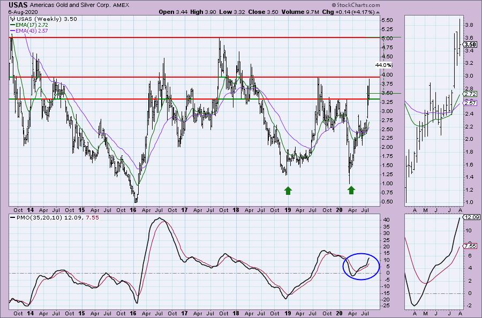Click the -15 label on PMO axis
Viewport: 482px width, 318px height.
click(386, 293)
